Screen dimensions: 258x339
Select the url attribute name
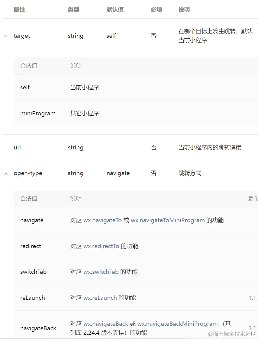pos(17,147)
